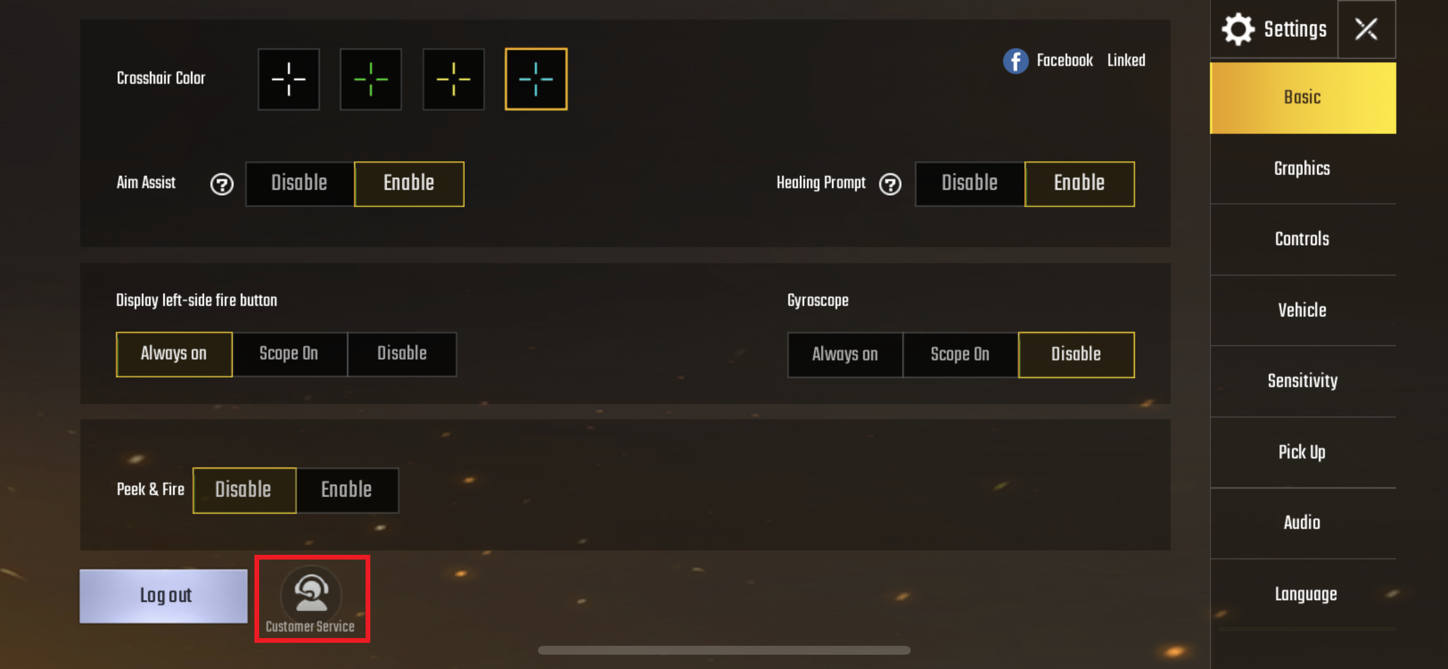1448x669 pixels.
Task: Select cyan crosshair color option
Action: (536, 78)
